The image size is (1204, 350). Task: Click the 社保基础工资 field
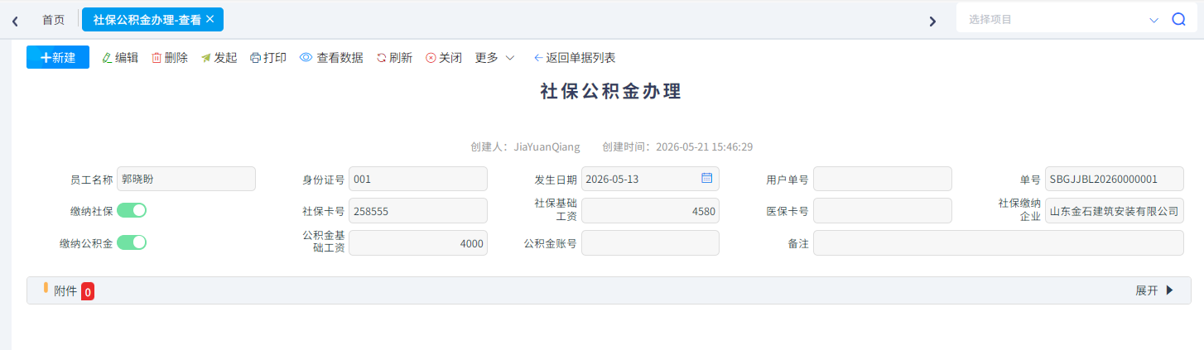coord(650,211)
